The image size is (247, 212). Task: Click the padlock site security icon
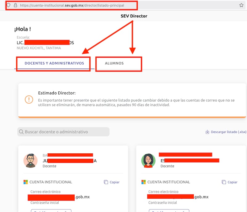tap(15, 5)
